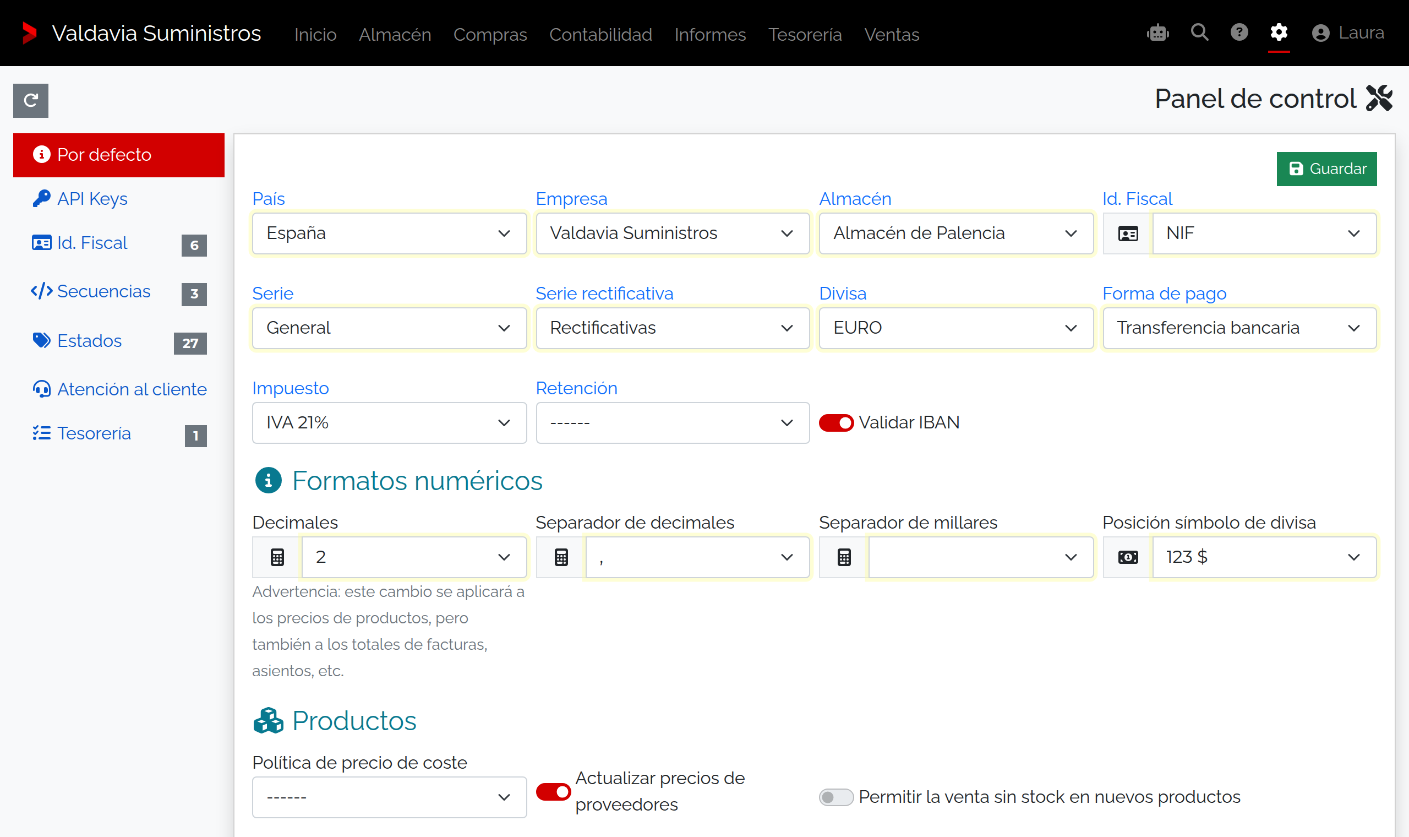Open the Id. Fiscal NIF dropdown
Screen dimensions: 1409x837
click(x=1264, y=233)
